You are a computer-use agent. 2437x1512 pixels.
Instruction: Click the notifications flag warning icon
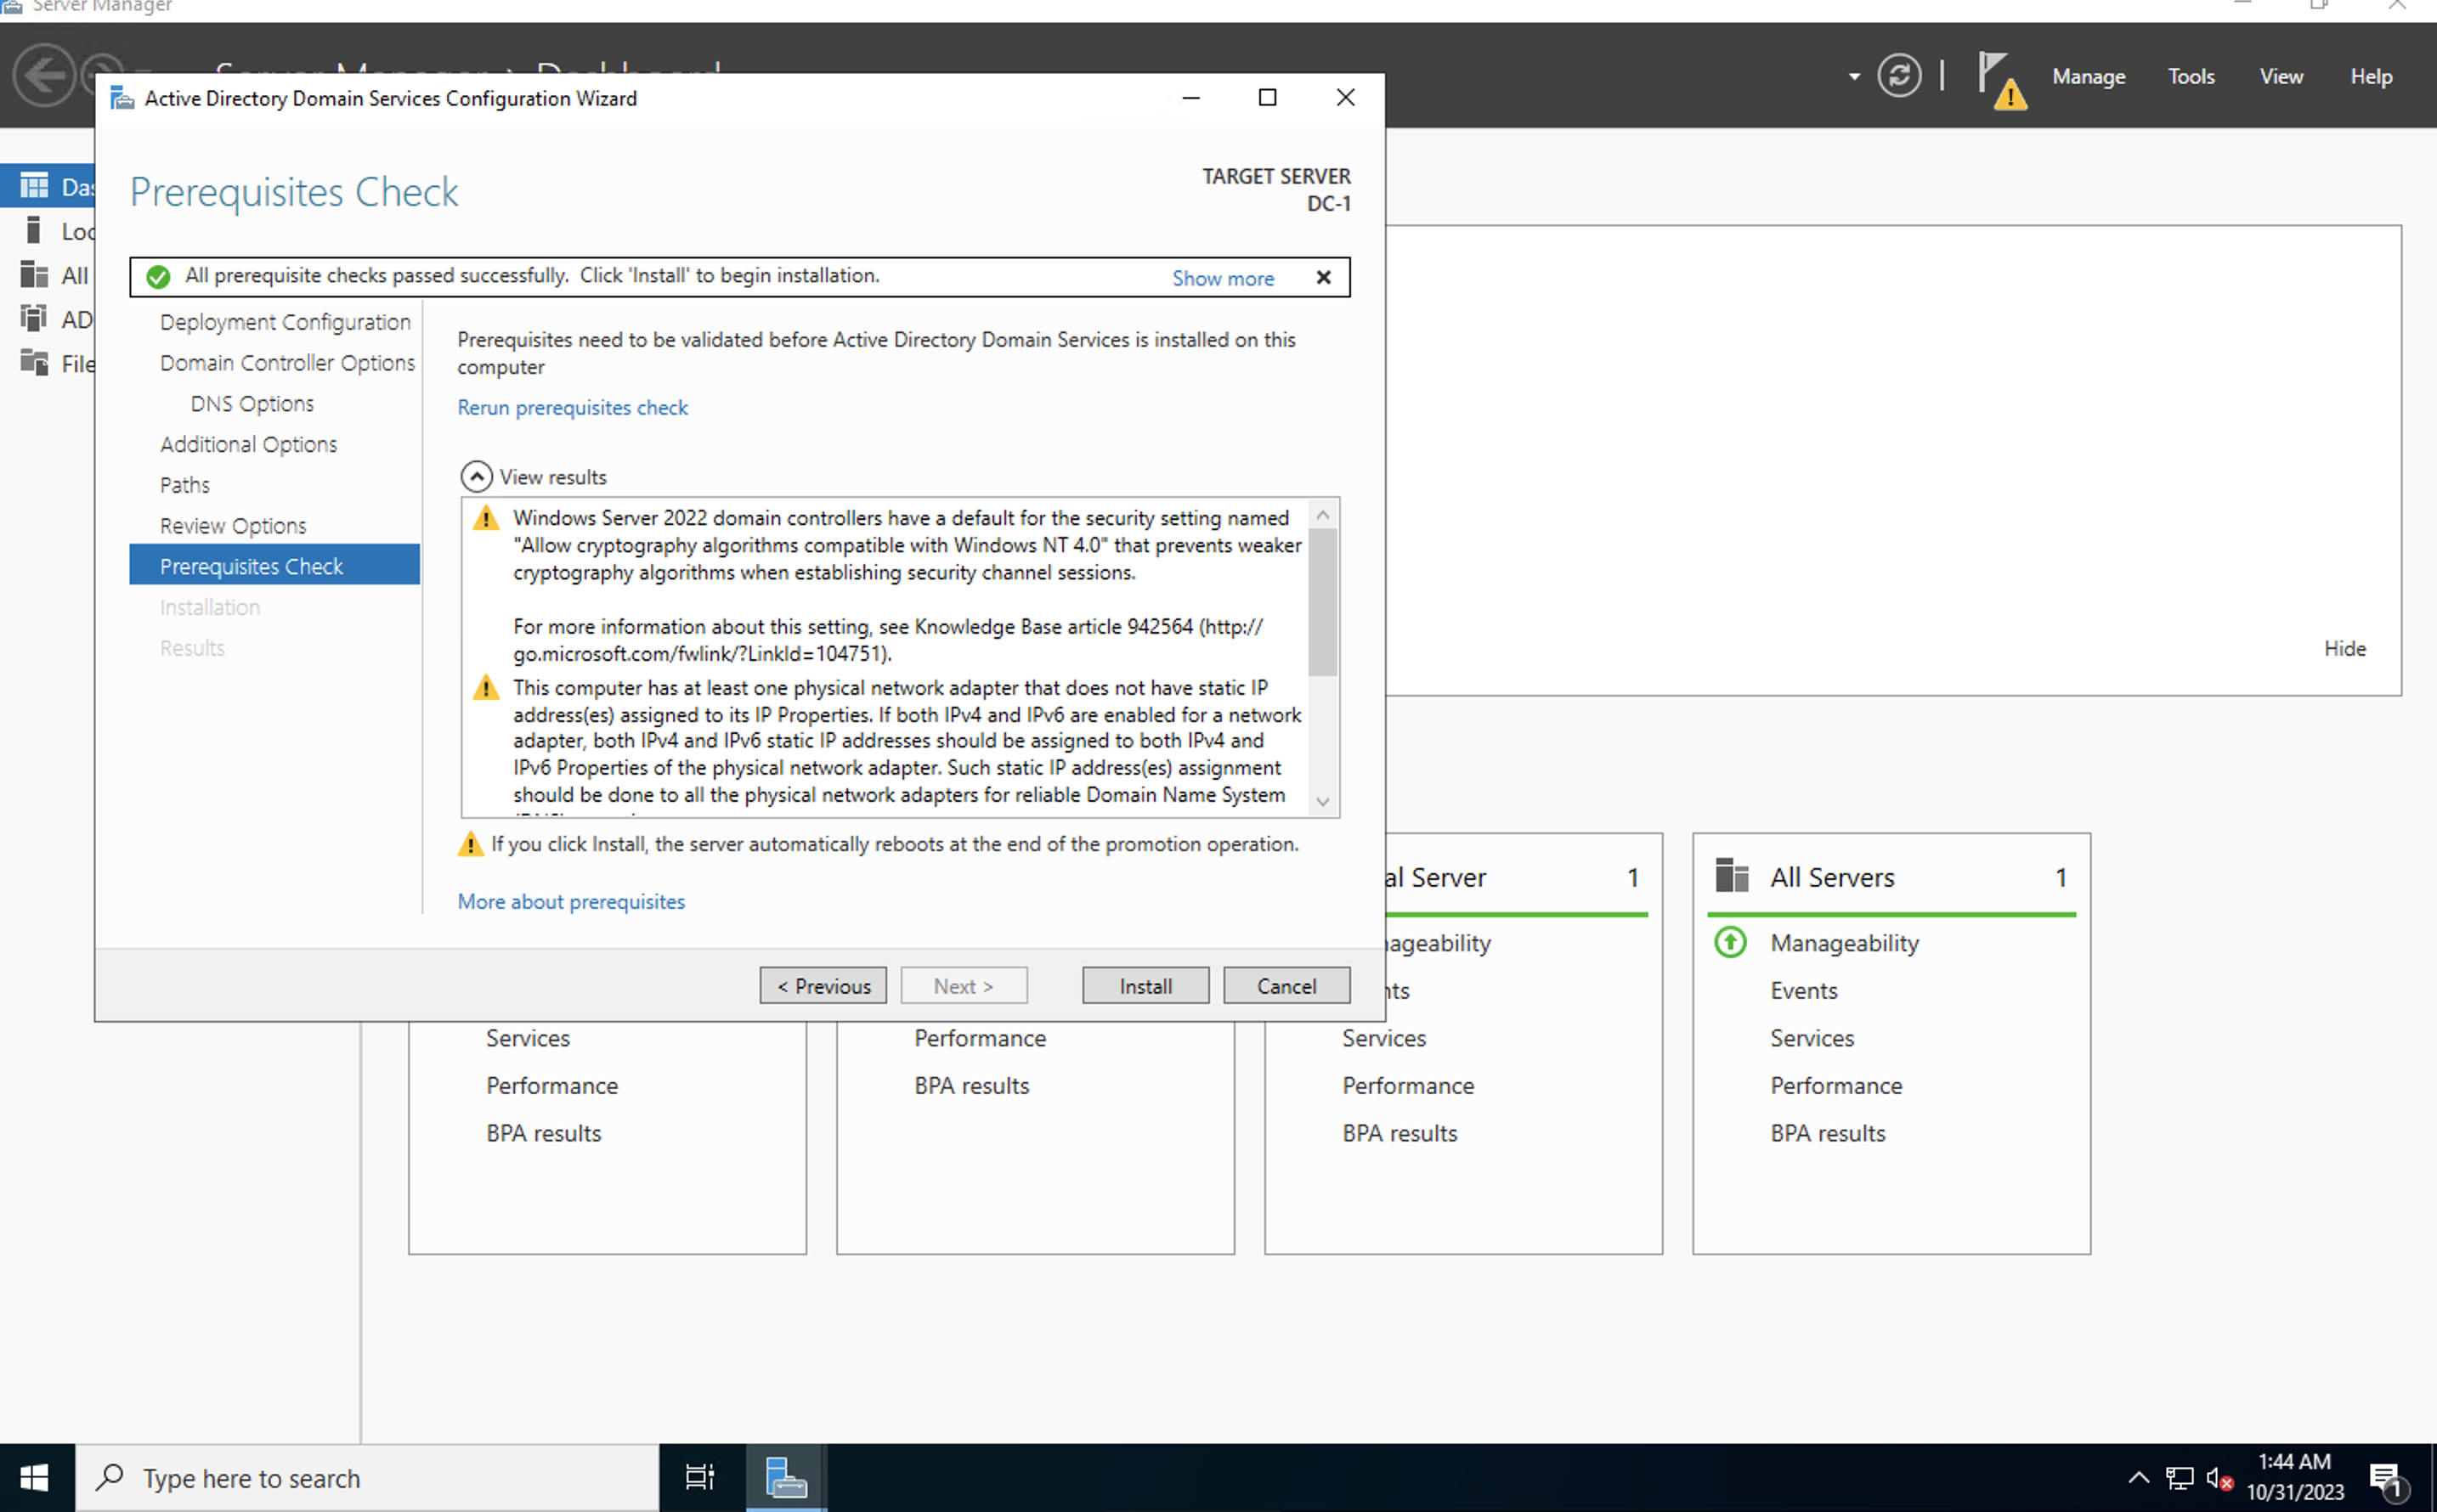(x=2000, y=79)
